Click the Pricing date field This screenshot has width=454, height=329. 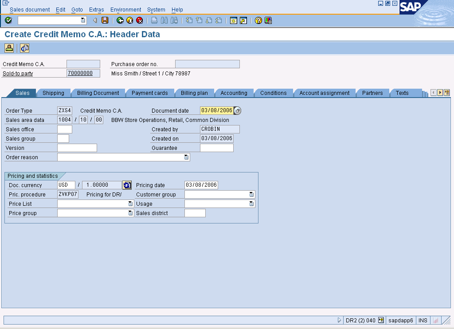[201, 185]
